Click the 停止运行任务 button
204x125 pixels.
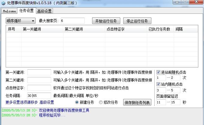point(137,21)
